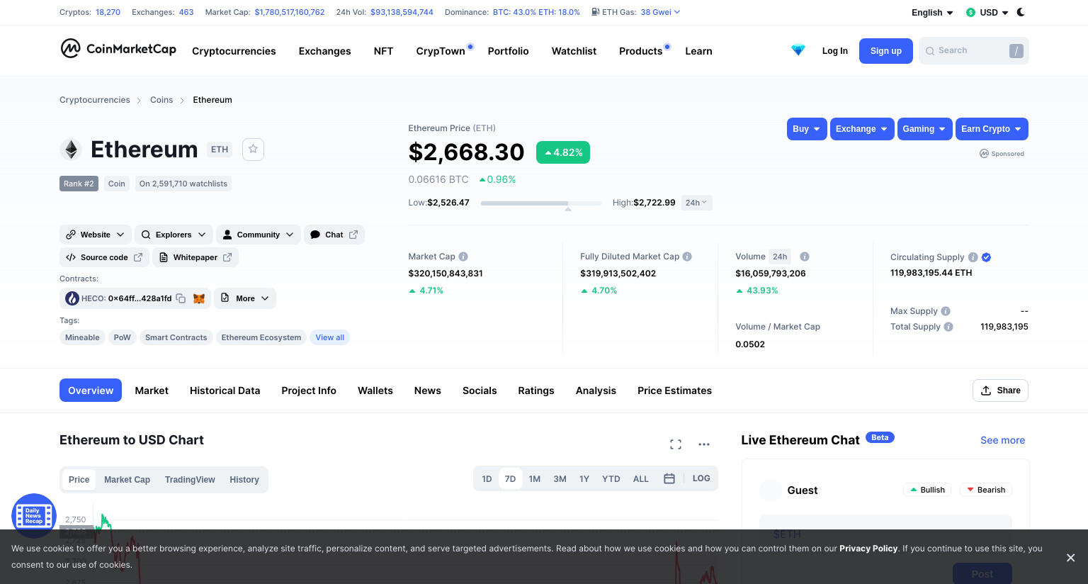
Task: Click Volume info icon
Action: (805, 257)
